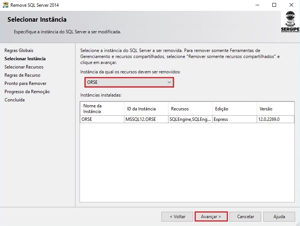Select Selecionar Instância step in sidebar
300x226 pixels.
[25, 59]
